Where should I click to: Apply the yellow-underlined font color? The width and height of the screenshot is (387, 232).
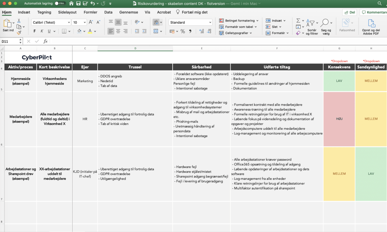click(90, 31)
